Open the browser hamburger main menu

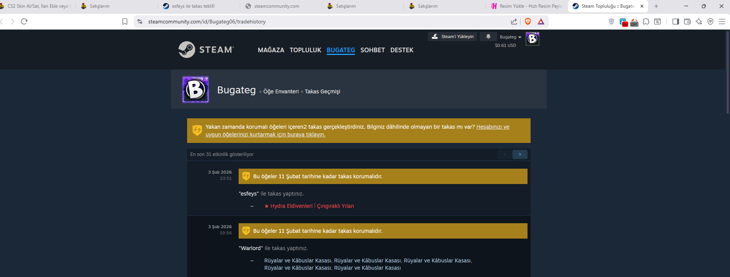pyautogui.click(x=722, y=22)
